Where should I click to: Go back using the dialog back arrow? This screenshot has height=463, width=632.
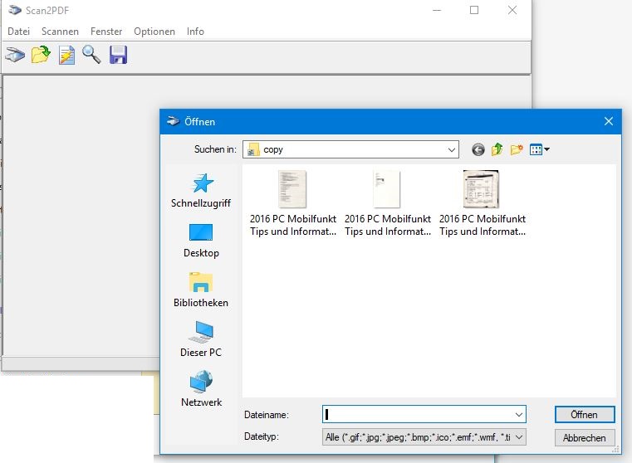(478, 150)
